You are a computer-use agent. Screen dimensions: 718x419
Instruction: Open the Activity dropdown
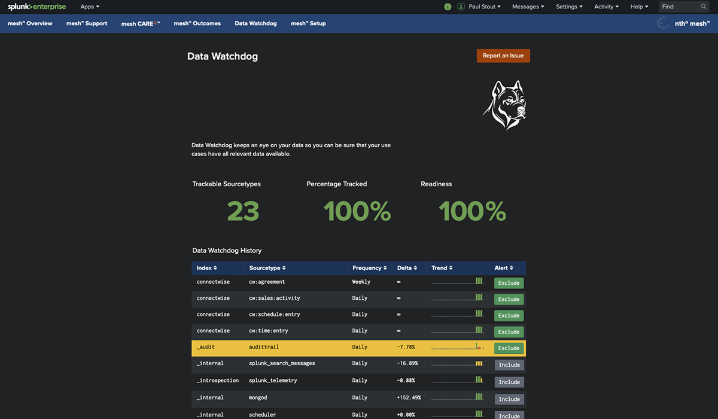(x=607, y=7)
